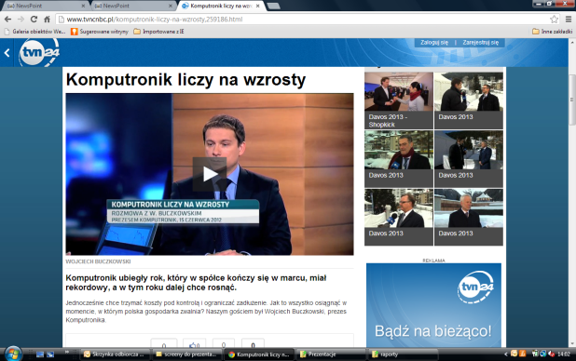Click the browser back arrow button
576x361 pixels.
7,20
